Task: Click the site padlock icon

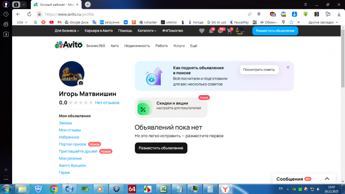Action: pos(39,14)
